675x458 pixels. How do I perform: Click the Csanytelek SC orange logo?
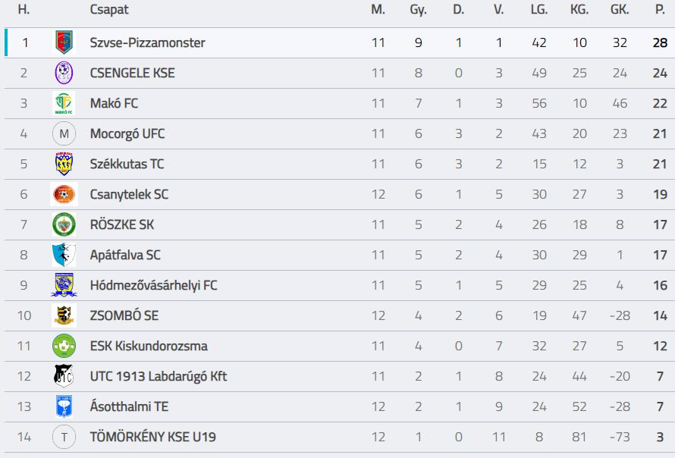tap(64, 194)
